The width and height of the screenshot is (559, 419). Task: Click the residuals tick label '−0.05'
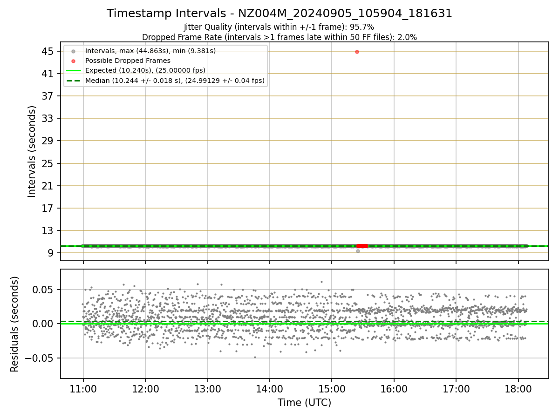tap(40, 358)
